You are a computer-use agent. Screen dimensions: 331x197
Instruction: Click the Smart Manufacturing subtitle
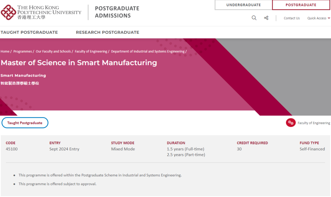[23, 75]
